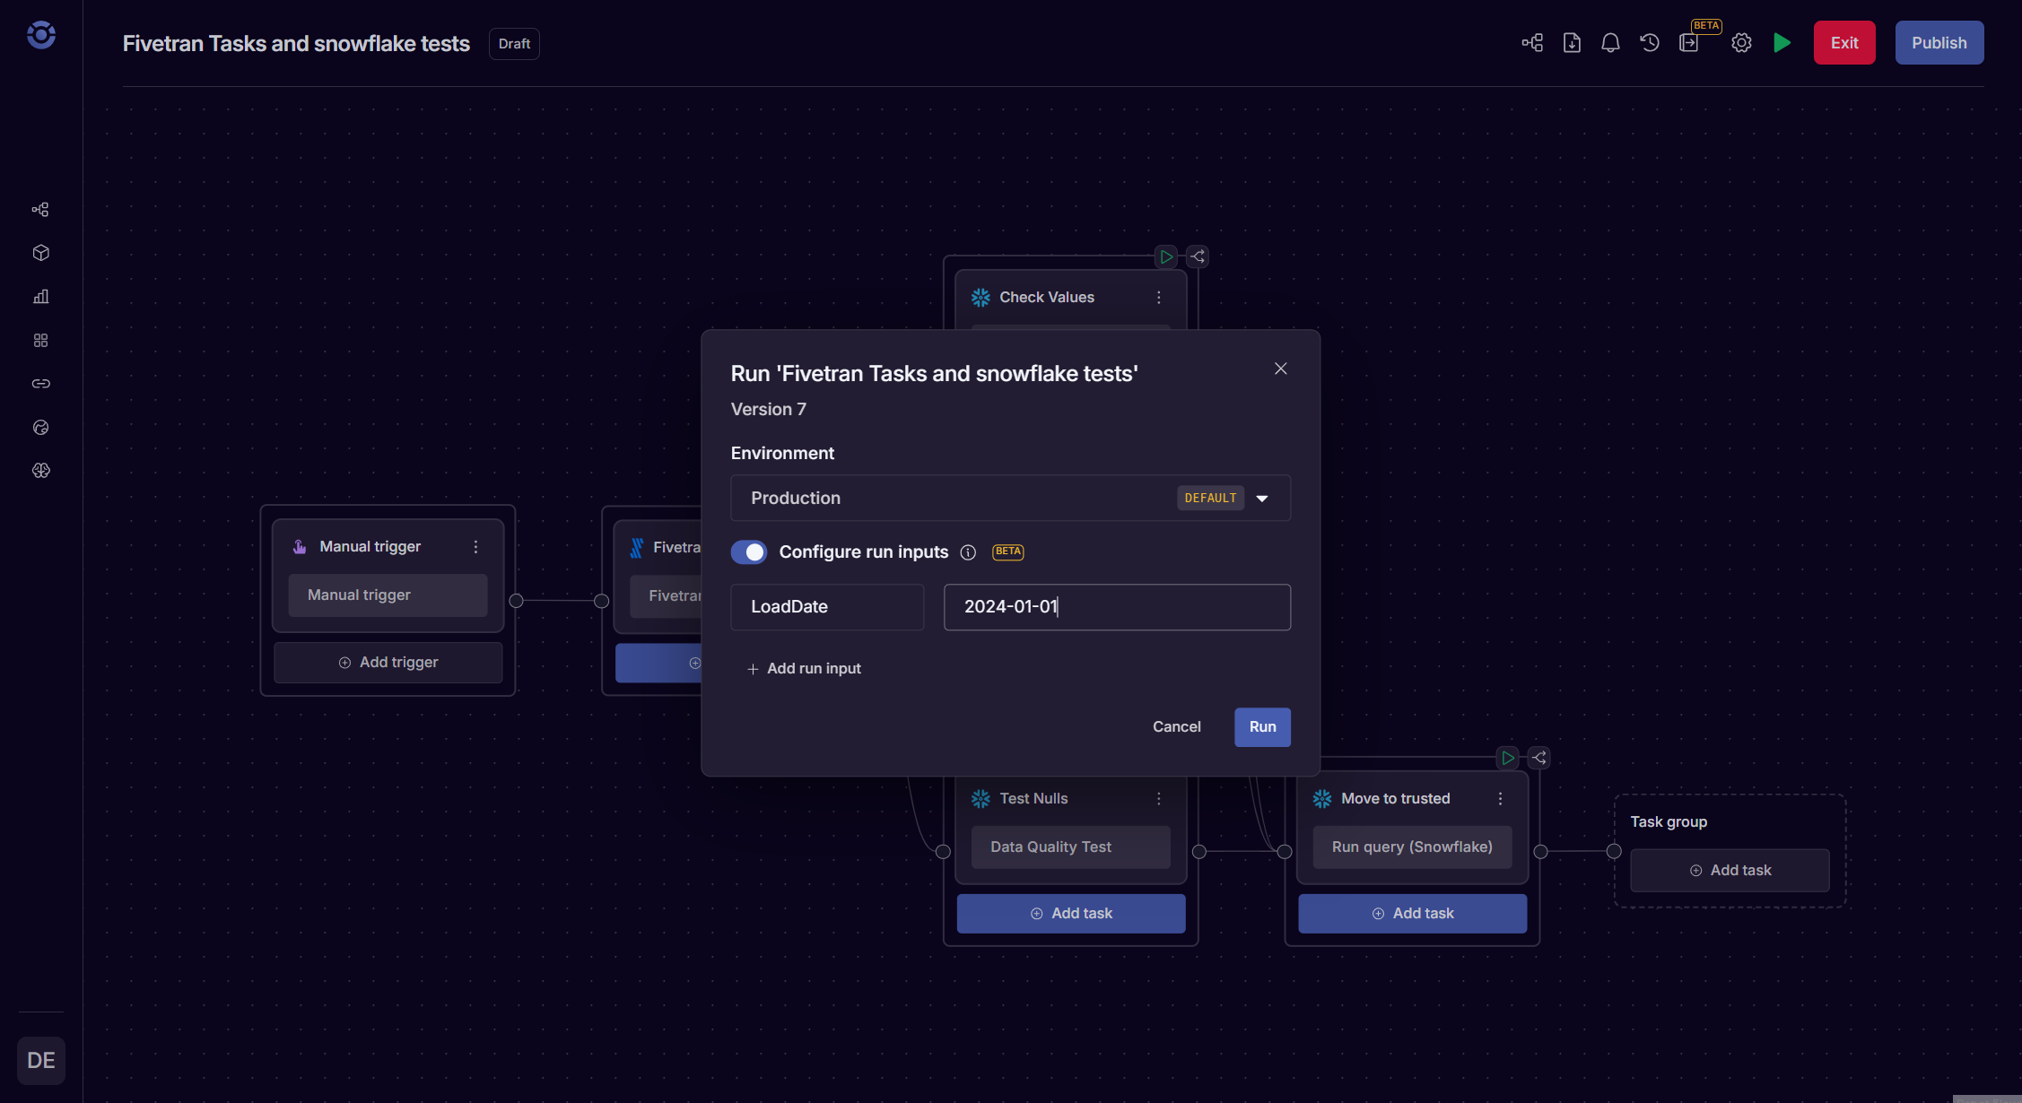2022x1103 pixels.
Task: Open Move to trusted three-dot menu
Action: [x=1500, y=799]
